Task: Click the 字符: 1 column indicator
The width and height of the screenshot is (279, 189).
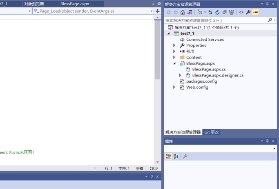Action: (124, 168)
